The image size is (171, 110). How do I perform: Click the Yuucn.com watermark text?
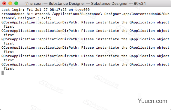point(152,101)
